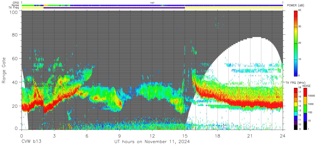Click TX frequency scale label '9'

coord(300,129)
